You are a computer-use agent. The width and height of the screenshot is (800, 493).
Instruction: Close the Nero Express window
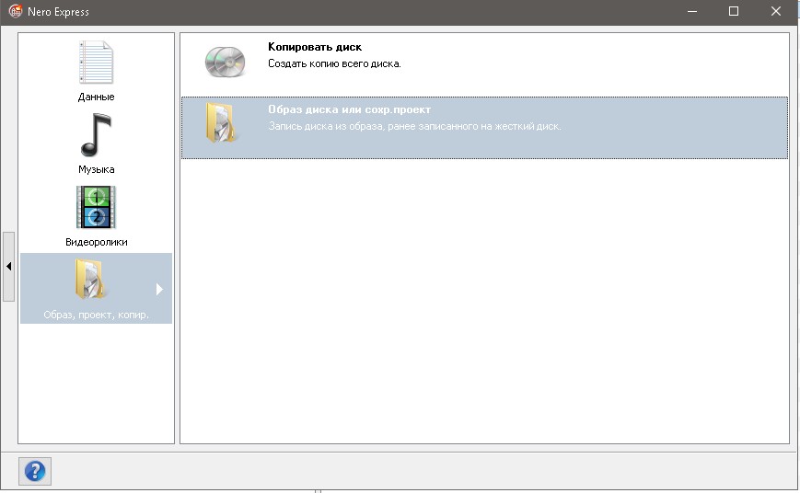point(776,11)
